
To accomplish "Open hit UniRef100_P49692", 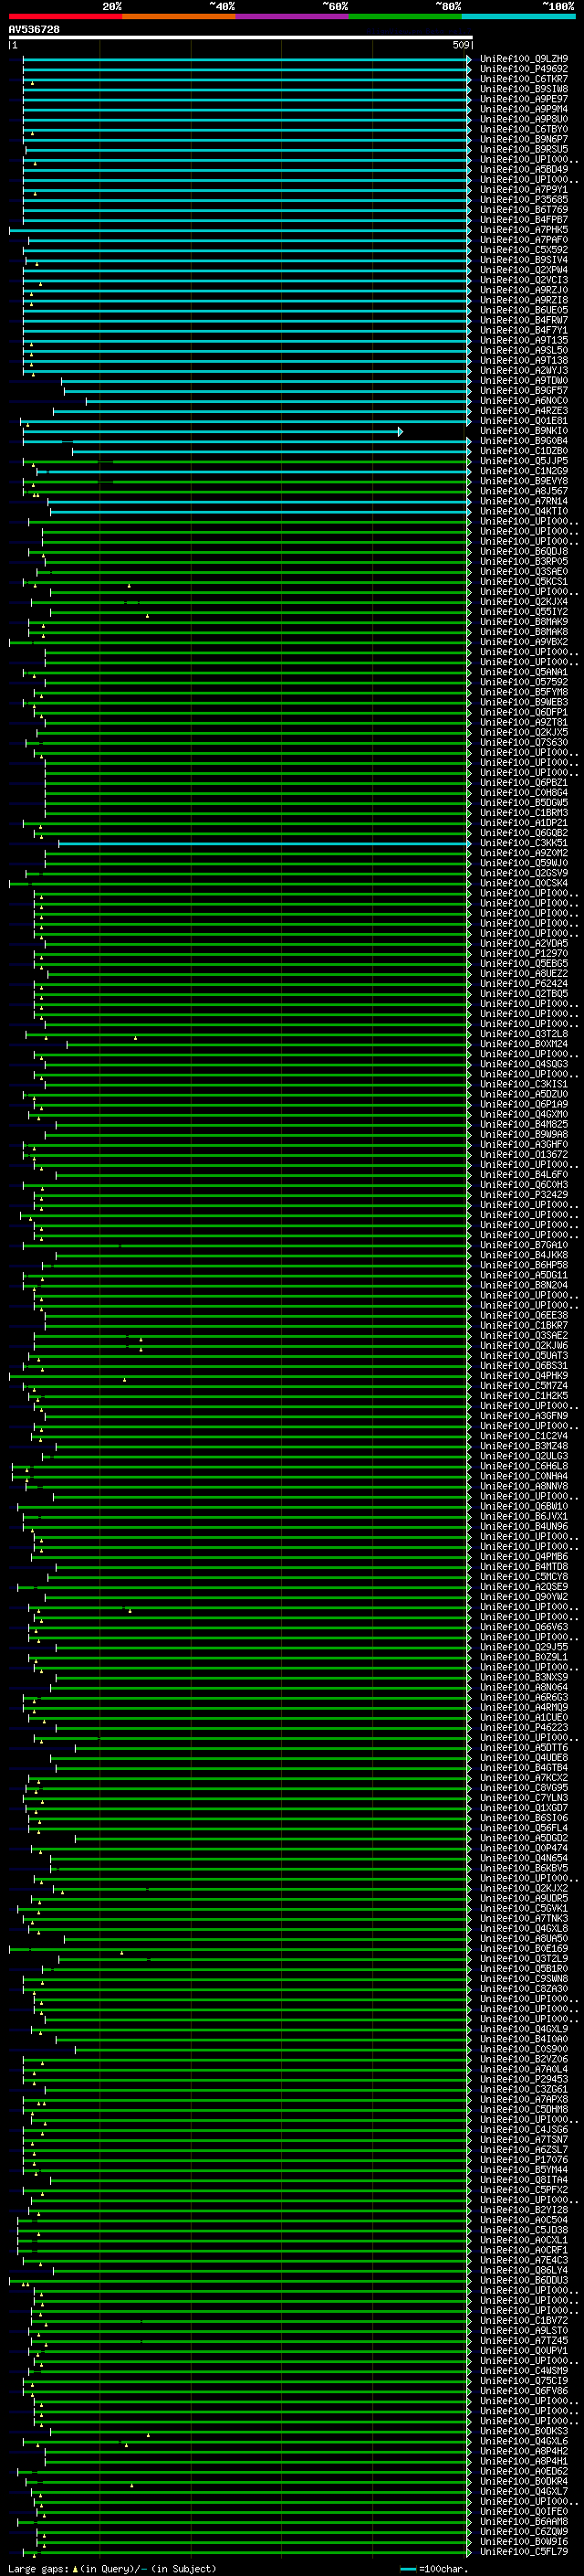I will (524, 69).
